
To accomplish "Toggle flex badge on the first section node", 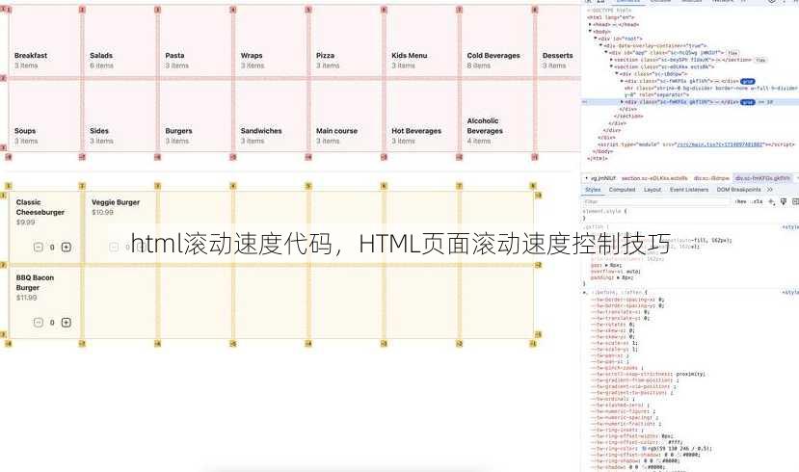I will point(760,60).
